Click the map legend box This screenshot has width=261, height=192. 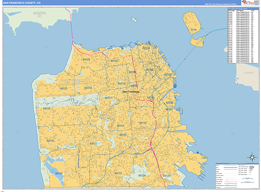[x=237, y=176]
